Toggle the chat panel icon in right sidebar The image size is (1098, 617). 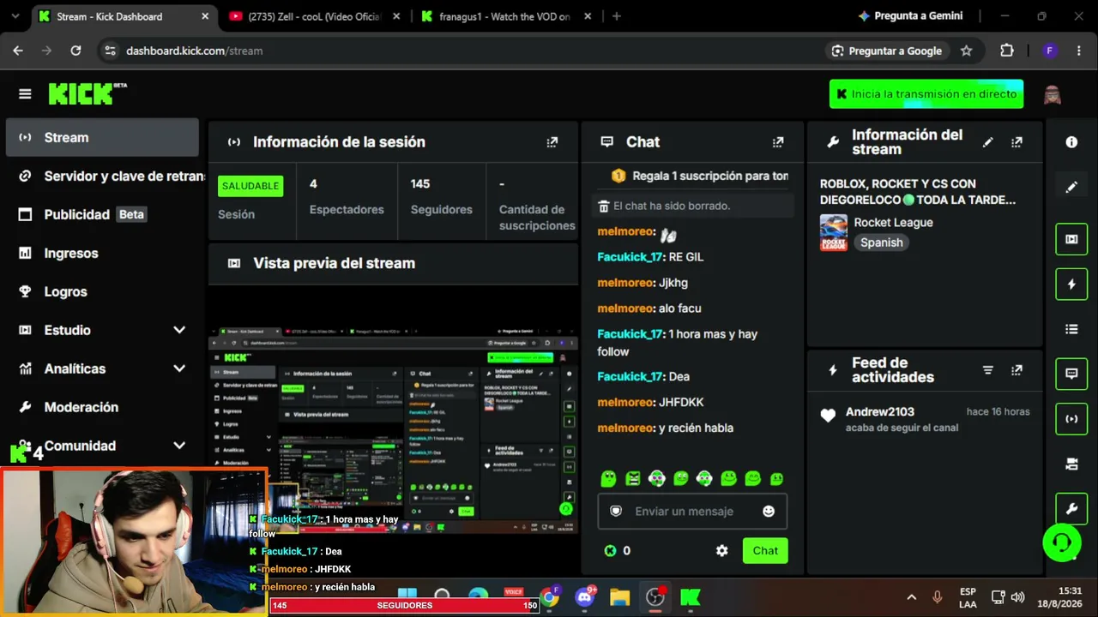point(1071,374)
